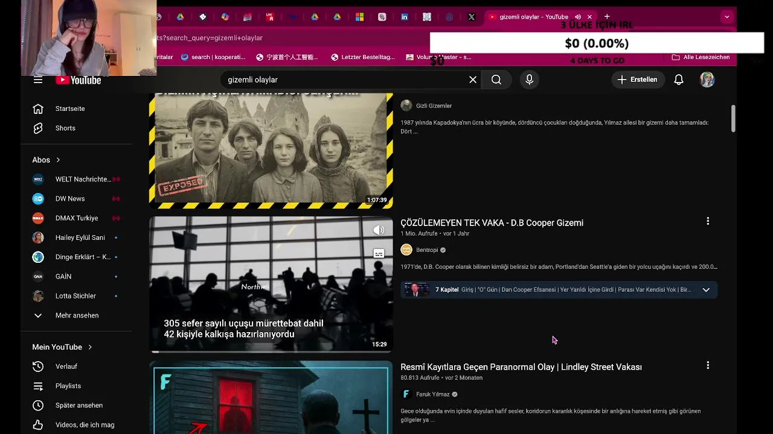The height and width of the screenshot is (434, 773).
Task: Open the Bentropi channel name
Action: 427,250
